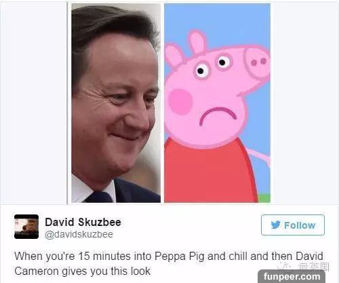Open the Peppa Pig cartoon image
This screenshot has width=339, height=283.
coord(217,103)
